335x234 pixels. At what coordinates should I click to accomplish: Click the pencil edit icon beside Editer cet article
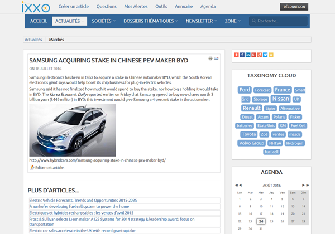(x=32, y=167)
